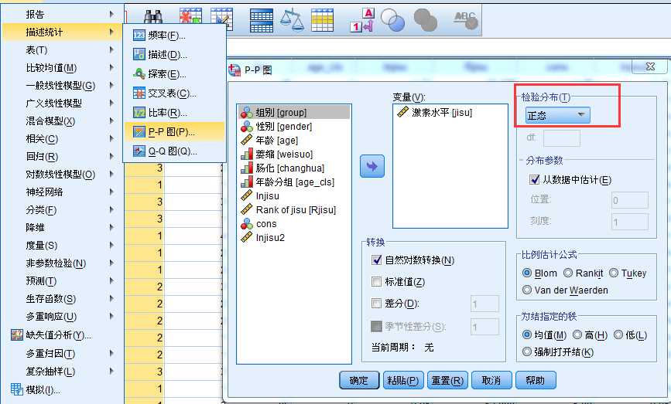Select 年龄分组 [age_cls] variable
671x404 pixels.
tap(294, 182)
